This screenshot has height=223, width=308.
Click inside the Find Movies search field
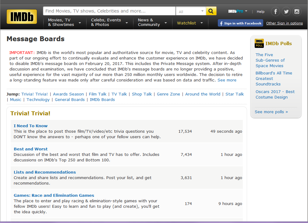tap(109, 11)
